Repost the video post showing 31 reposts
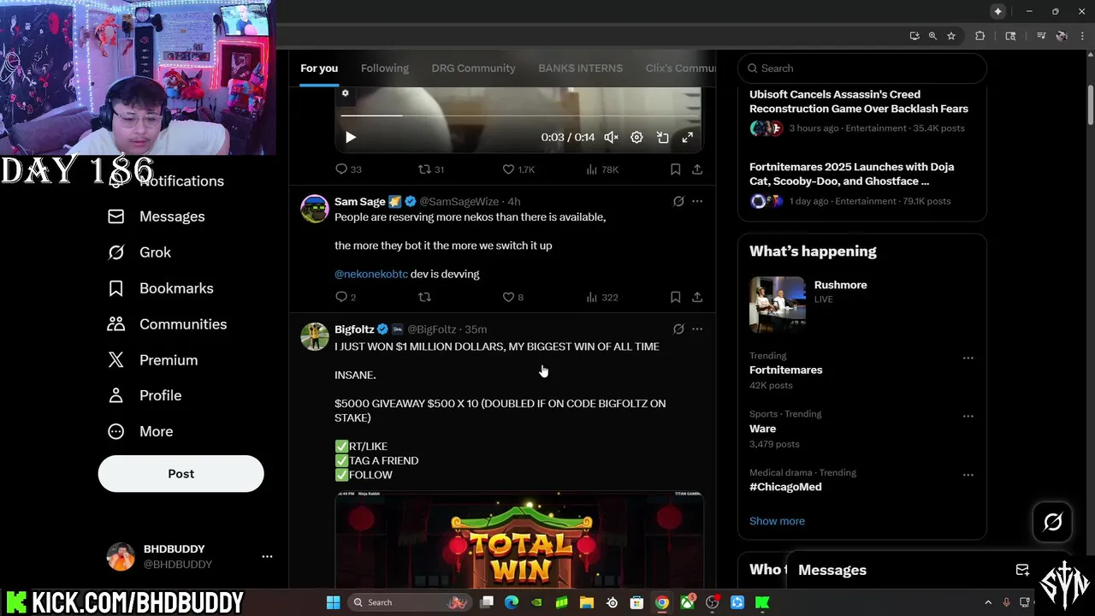The height and width of the screenshot is (616, 1095). (430, 169)
